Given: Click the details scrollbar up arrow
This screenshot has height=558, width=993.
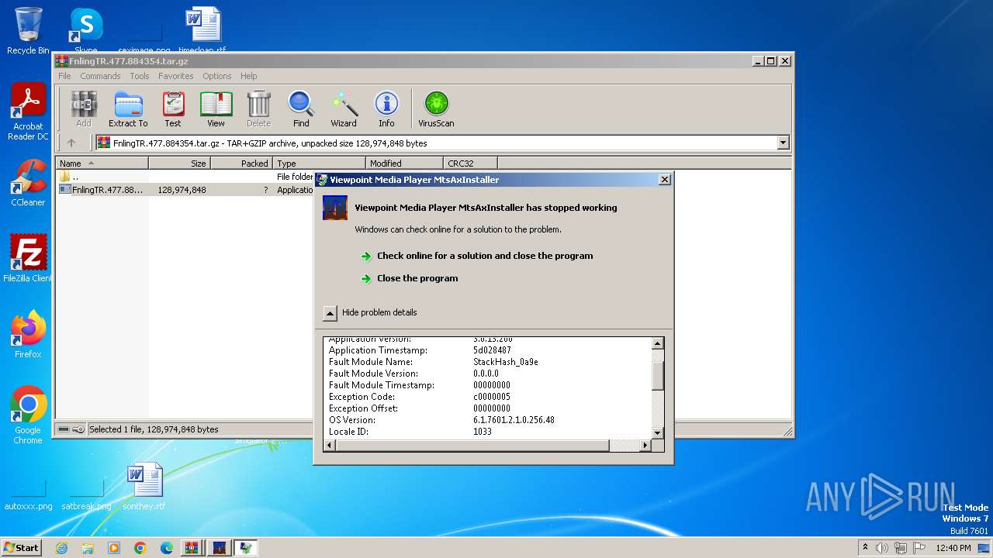Looking at the screenshot, I should click(x=658, y=343).
